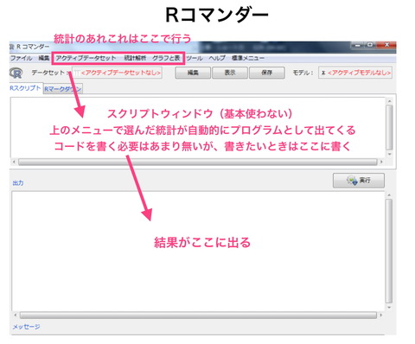The image size is (415, 344).
Task: Open the 標準メニュー menu
Action: click(x=248, y=58)
